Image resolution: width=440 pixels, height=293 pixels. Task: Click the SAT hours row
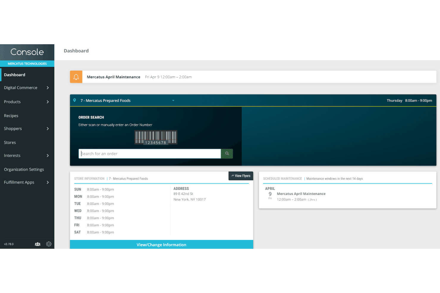click(x=94, y=232)
